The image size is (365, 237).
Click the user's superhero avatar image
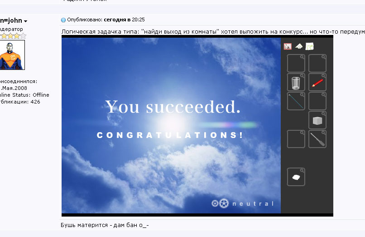12,55
